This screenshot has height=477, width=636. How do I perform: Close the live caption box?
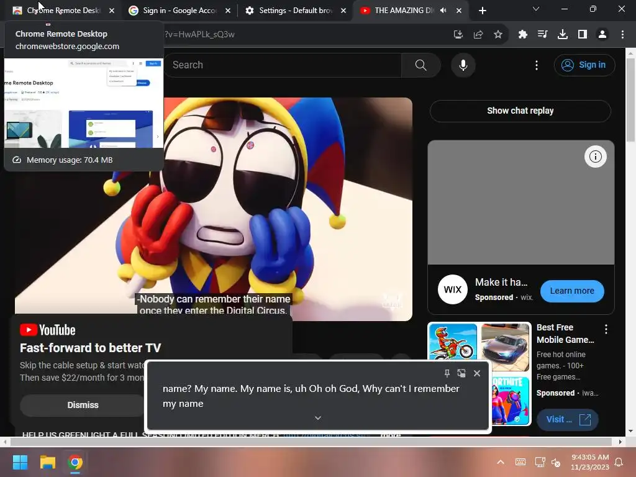pyautogui.click(x=477, y=373)
